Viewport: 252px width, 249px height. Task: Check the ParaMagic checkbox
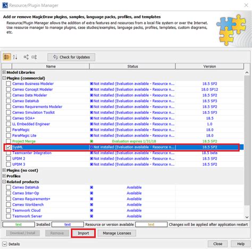tap(9, 130)
